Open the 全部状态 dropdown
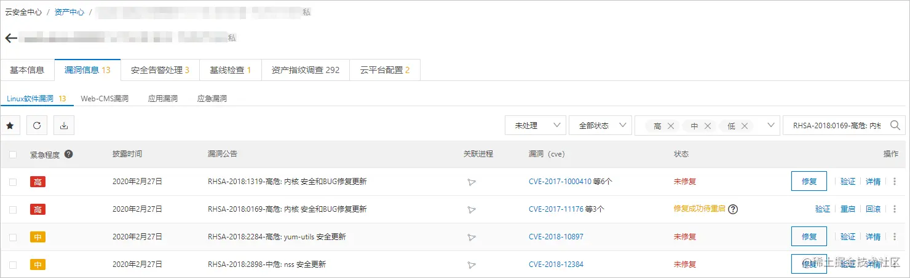This screenshot has width=910, height=278. pyautogui.click(x=600, y=126)
